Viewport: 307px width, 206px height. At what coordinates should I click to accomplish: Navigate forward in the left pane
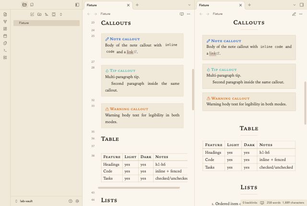coord(95,14)
